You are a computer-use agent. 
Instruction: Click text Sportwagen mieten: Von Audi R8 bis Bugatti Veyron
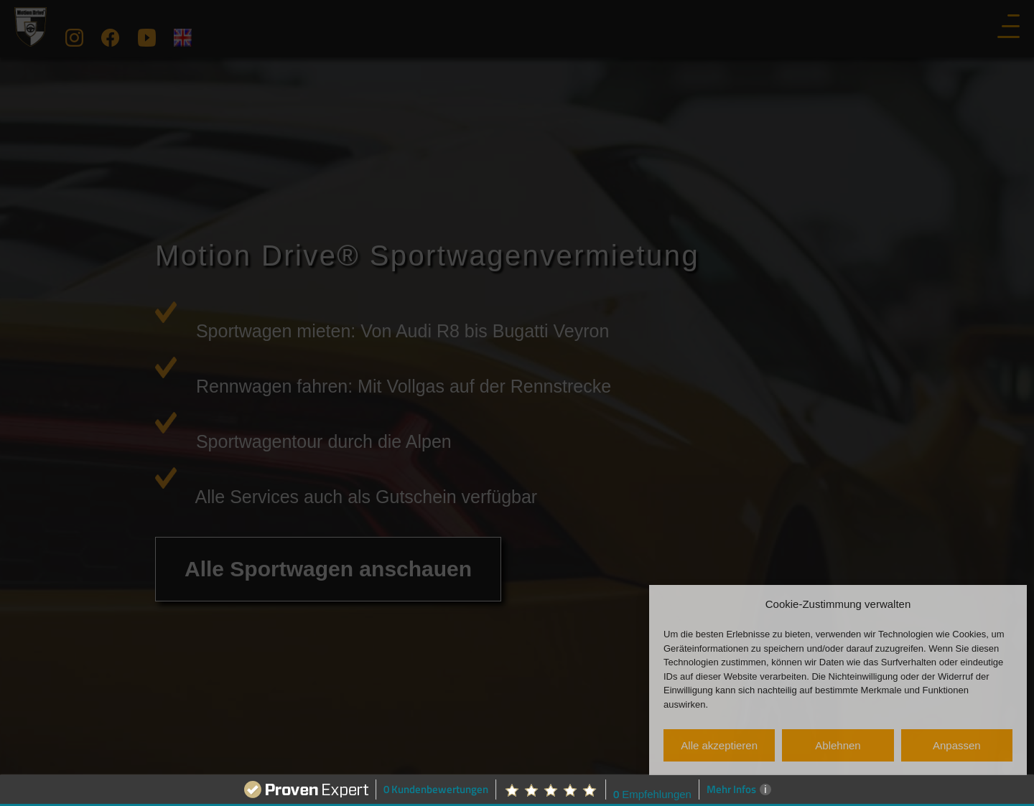tap(402, 331)
